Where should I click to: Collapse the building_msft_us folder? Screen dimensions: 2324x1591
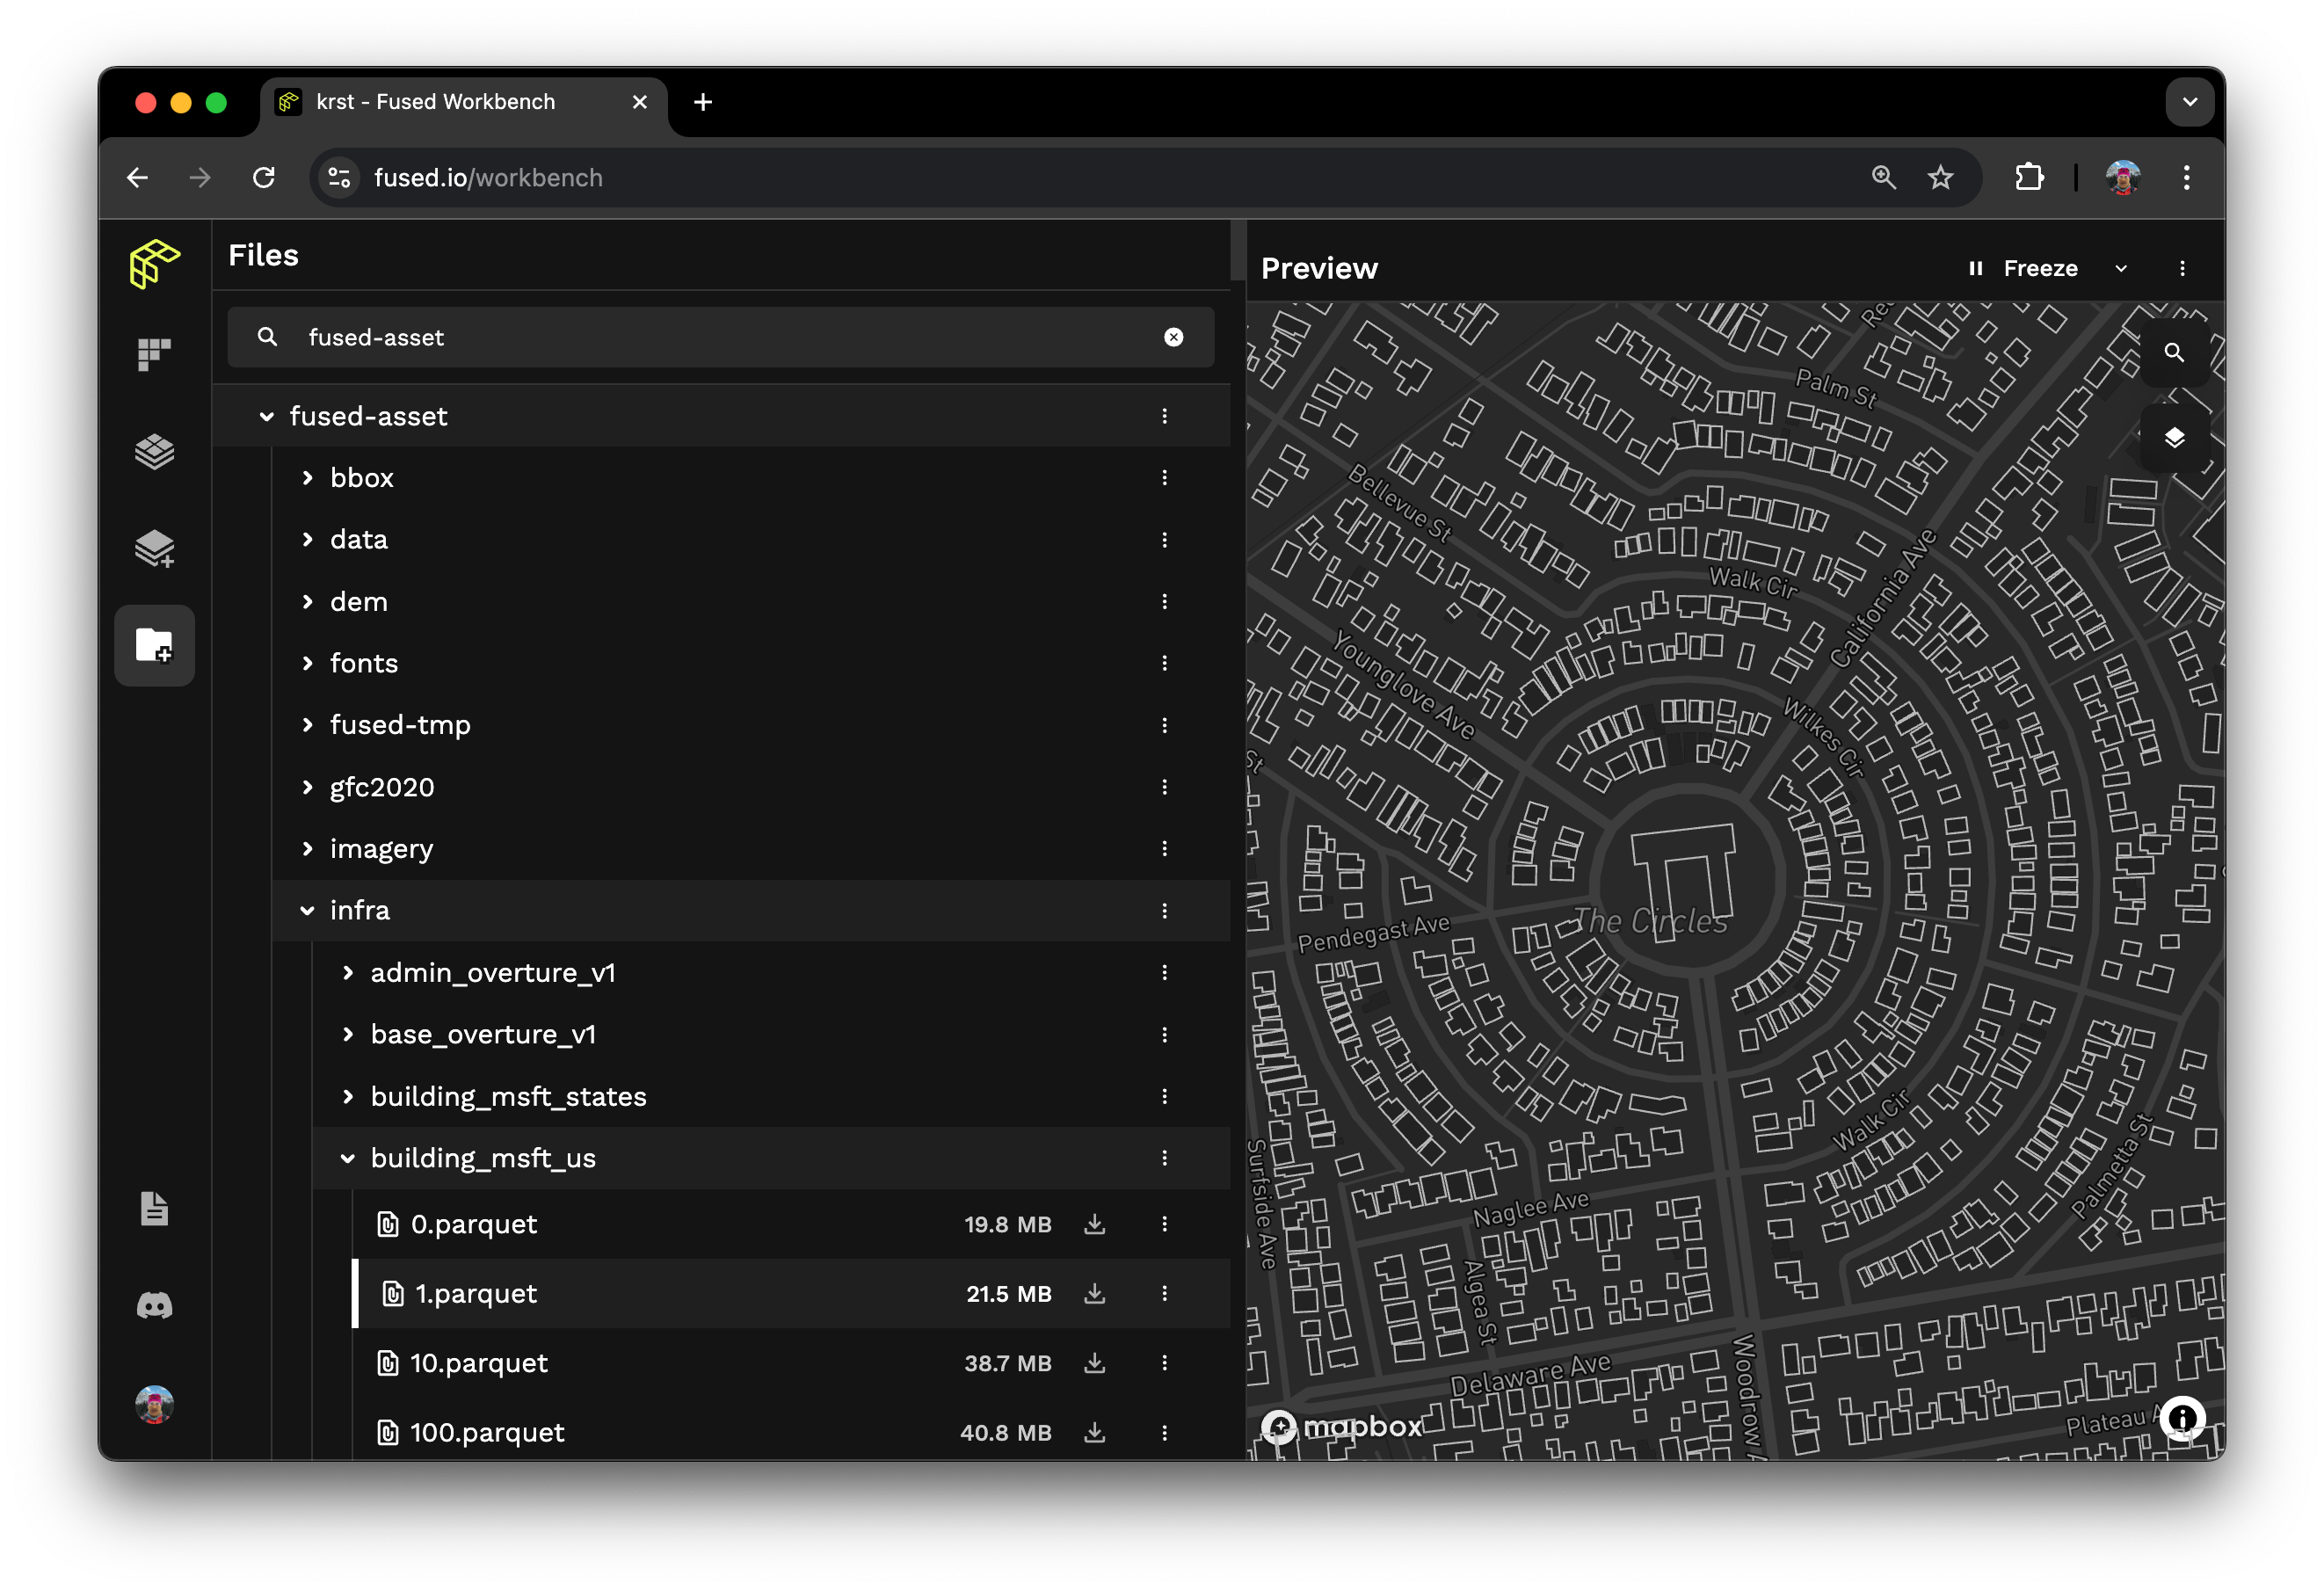click(x=347, y=1158)
